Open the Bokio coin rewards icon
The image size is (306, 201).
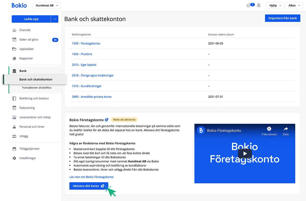[x=248, y=5]
